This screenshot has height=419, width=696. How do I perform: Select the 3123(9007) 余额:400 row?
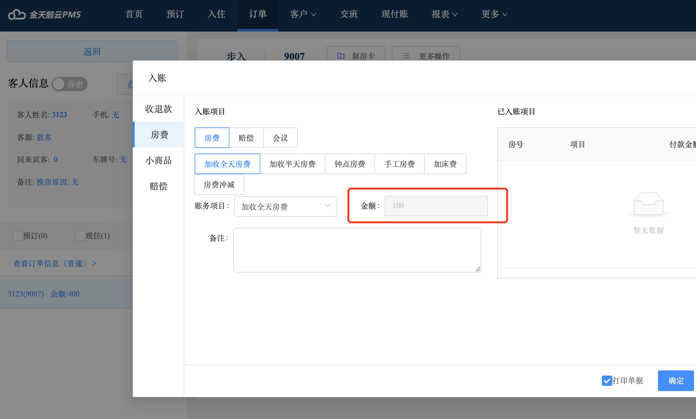coord(66,294)
